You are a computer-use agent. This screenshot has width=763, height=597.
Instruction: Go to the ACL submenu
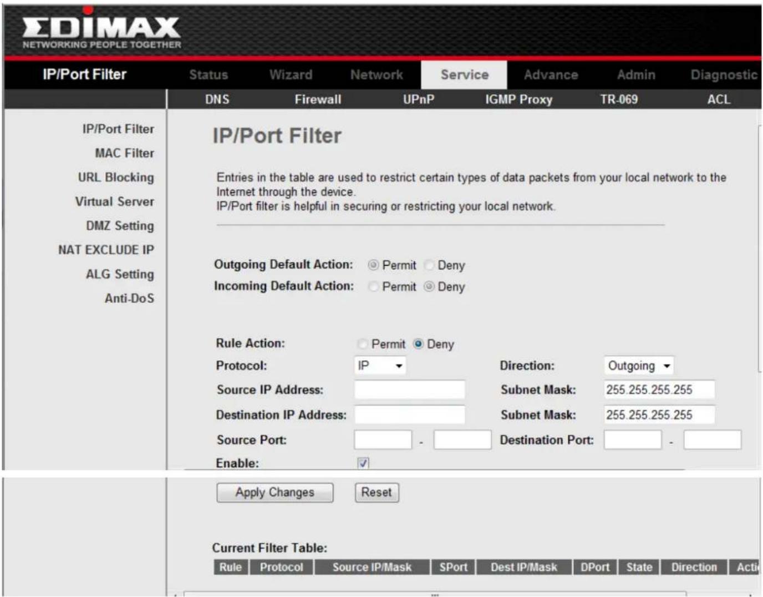(x=719, y=99)
